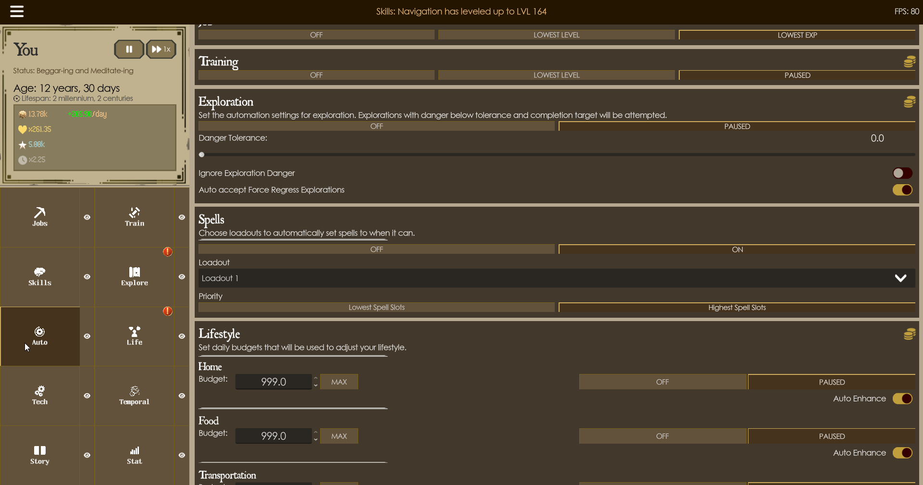This screenshot has width=923, height=485.
Task: Open the Story book menu
Action: tap(40, 455)
